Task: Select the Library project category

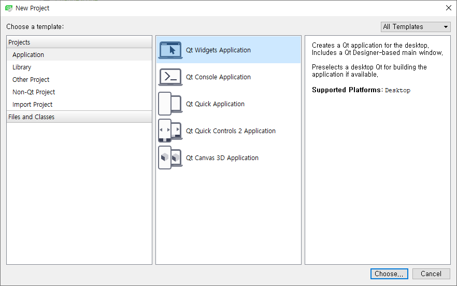Action: 79,67
